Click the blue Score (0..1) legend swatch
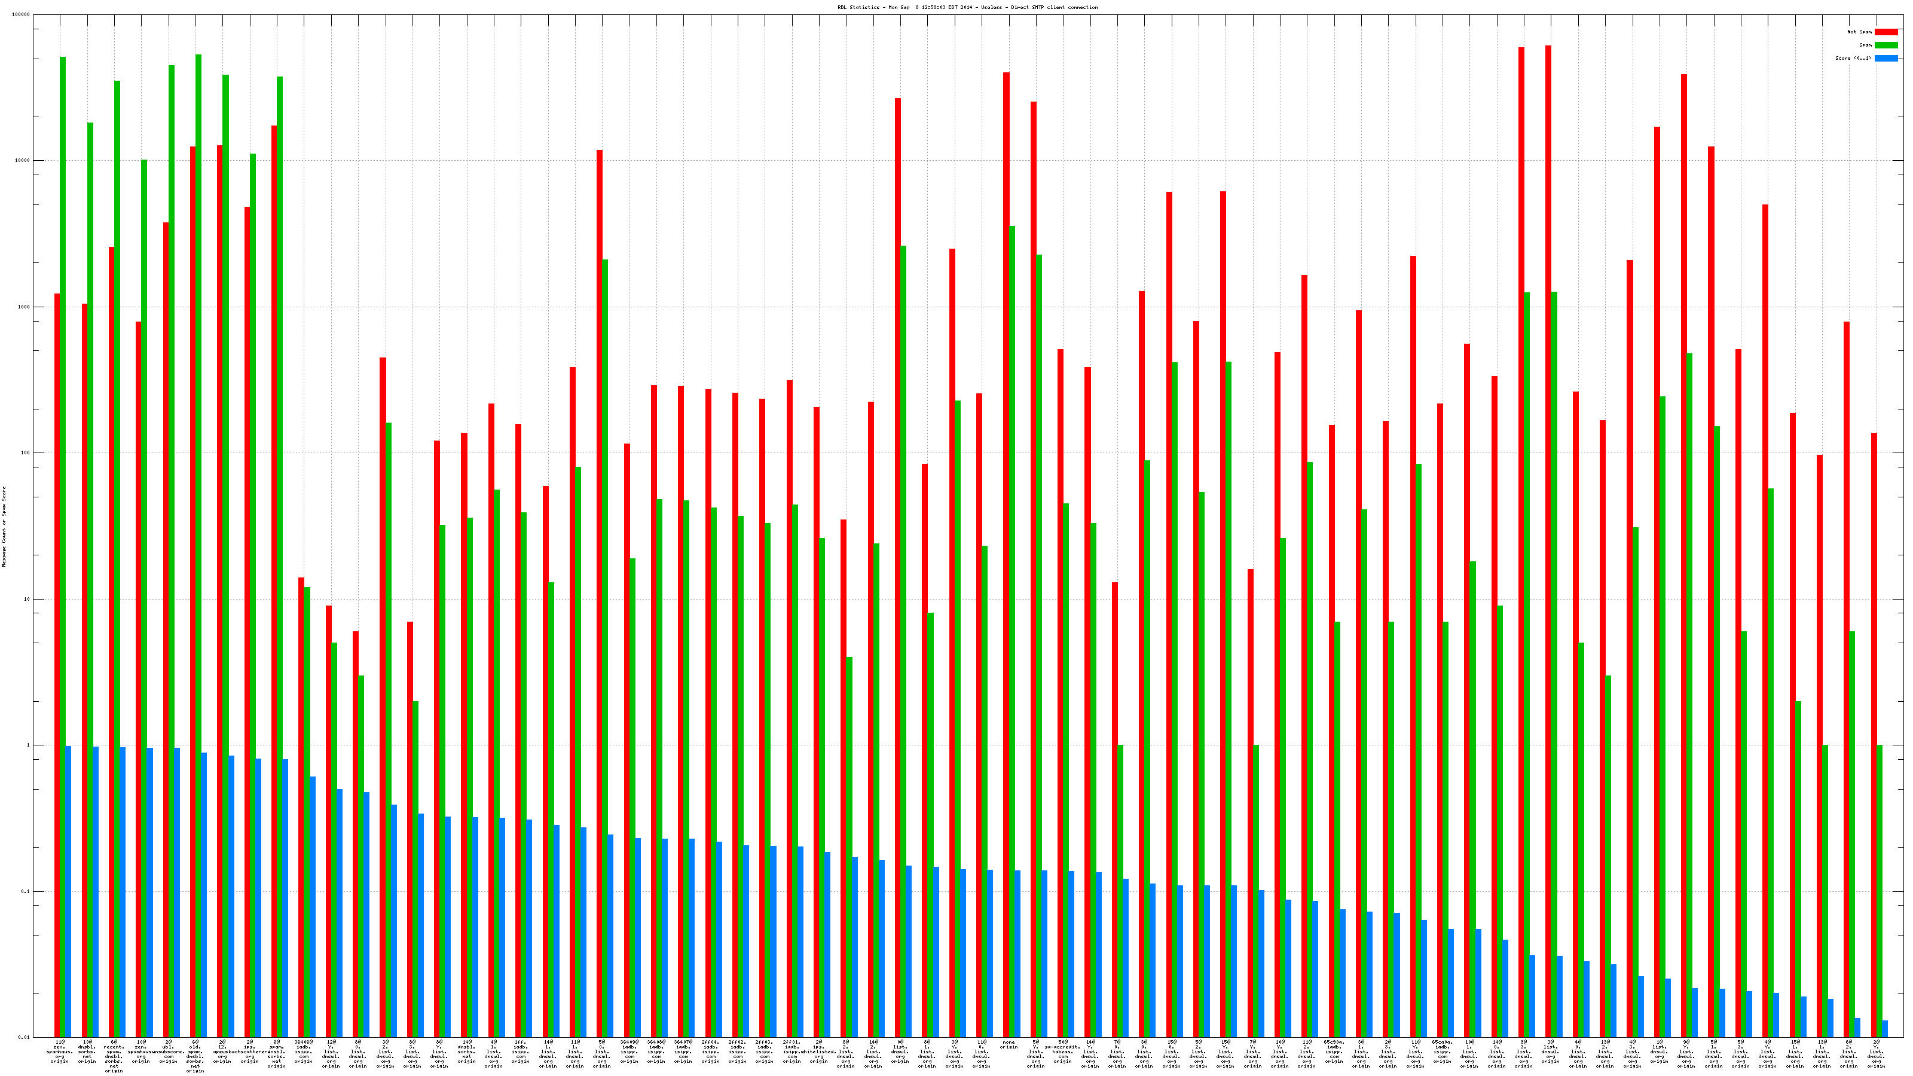The width and height of the screenshot is (1913, 1076). (x=1886, y=58)
